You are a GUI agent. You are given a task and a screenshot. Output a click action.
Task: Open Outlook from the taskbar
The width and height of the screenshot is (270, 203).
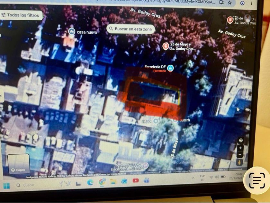click(x=124, y=181)
